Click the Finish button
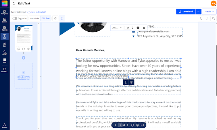This screenshot has width=217, height=130. (209, 12)
